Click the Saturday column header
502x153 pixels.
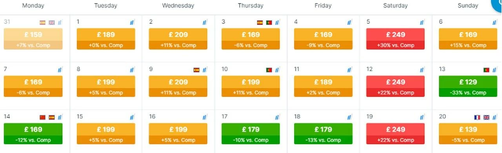tap(395, 5)
